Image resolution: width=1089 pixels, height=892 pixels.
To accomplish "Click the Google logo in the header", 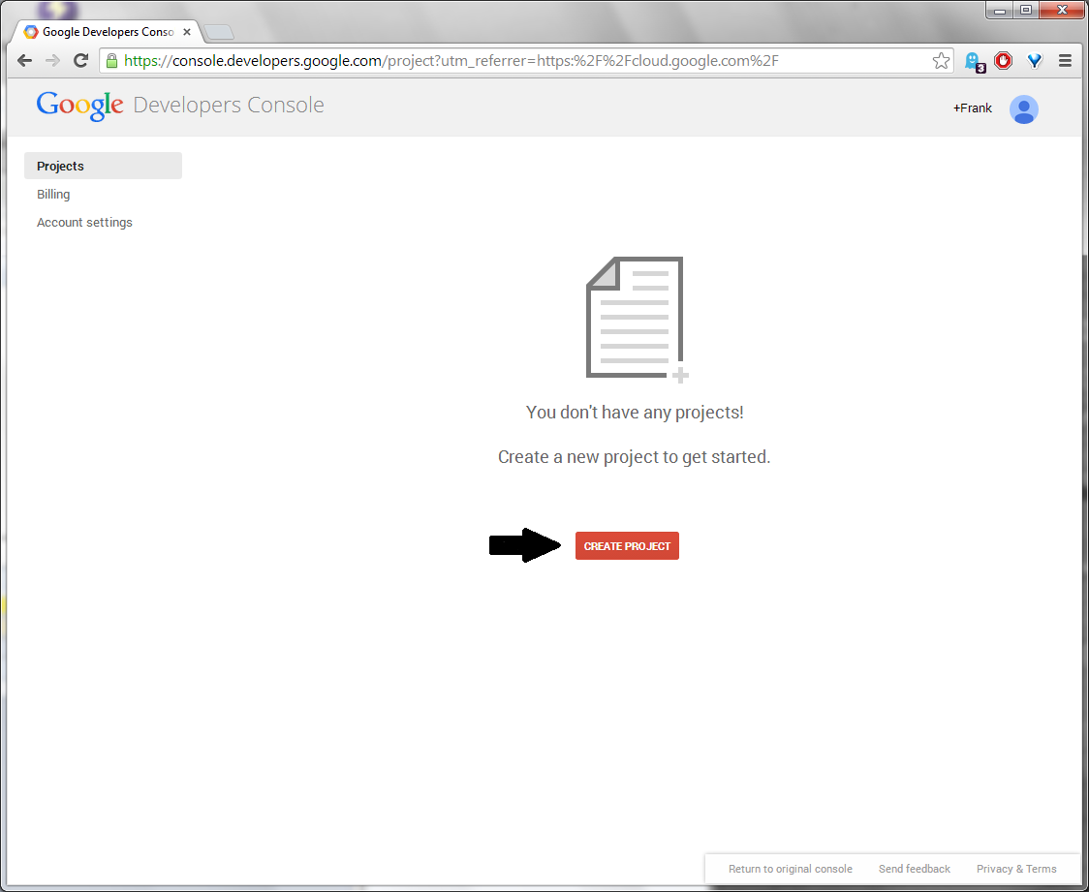I will [79, 105].
